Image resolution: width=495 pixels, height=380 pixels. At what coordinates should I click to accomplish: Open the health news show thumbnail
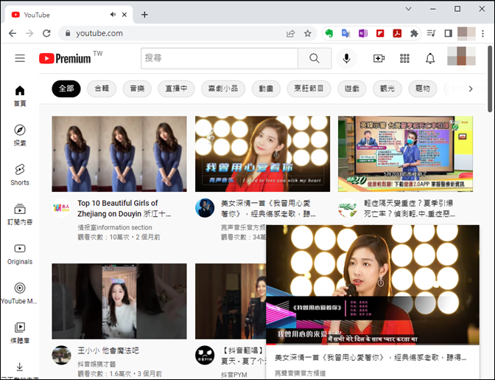pyautogui.click(x=405, y=154)
